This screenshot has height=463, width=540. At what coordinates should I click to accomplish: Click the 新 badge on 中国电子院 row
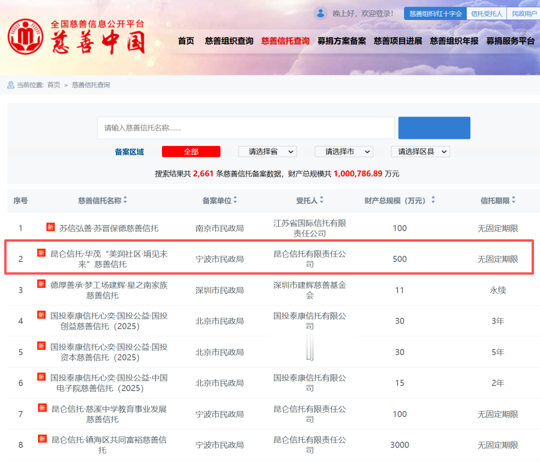[41, 377]
